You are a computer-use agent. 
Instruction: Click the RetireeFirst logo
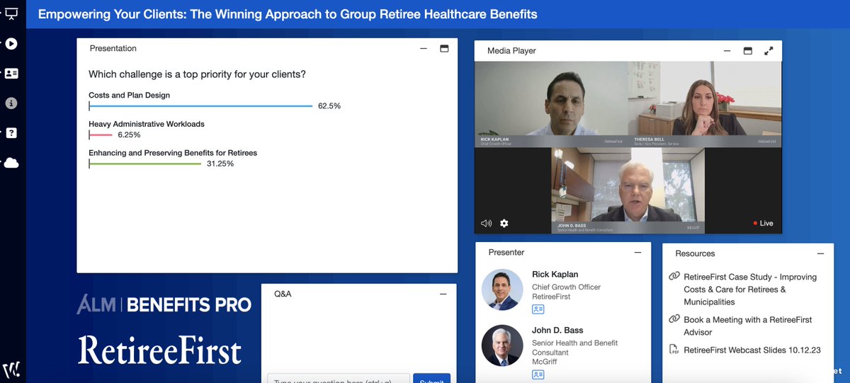tap(159, 350)
